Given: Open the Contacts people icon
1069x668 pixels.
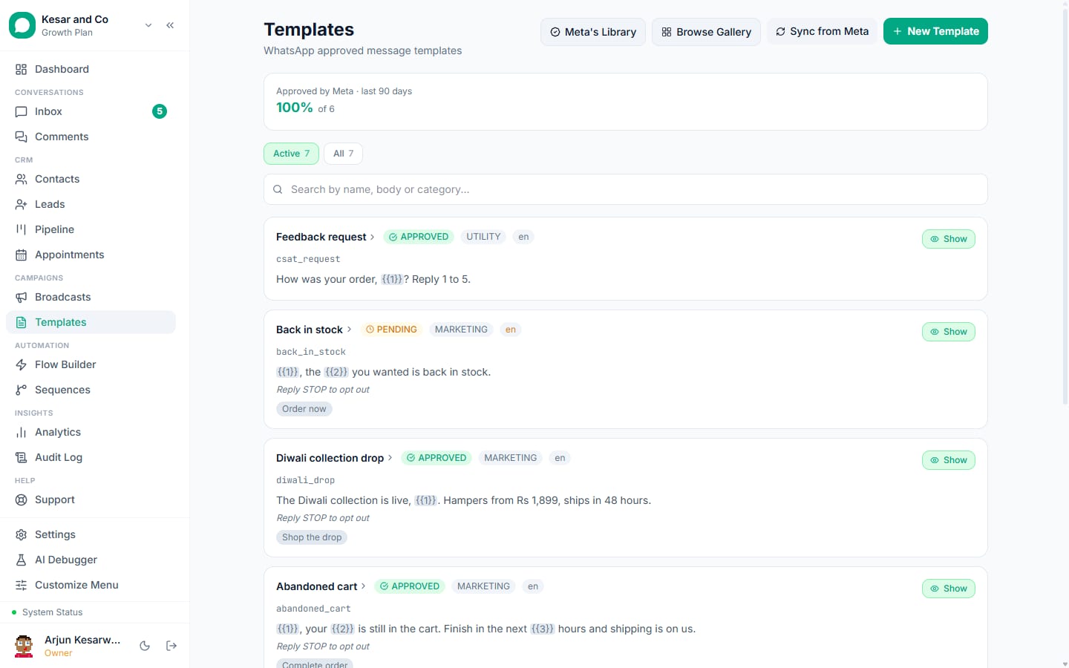Looking at the screenshot, I should [x=21, y=179].
